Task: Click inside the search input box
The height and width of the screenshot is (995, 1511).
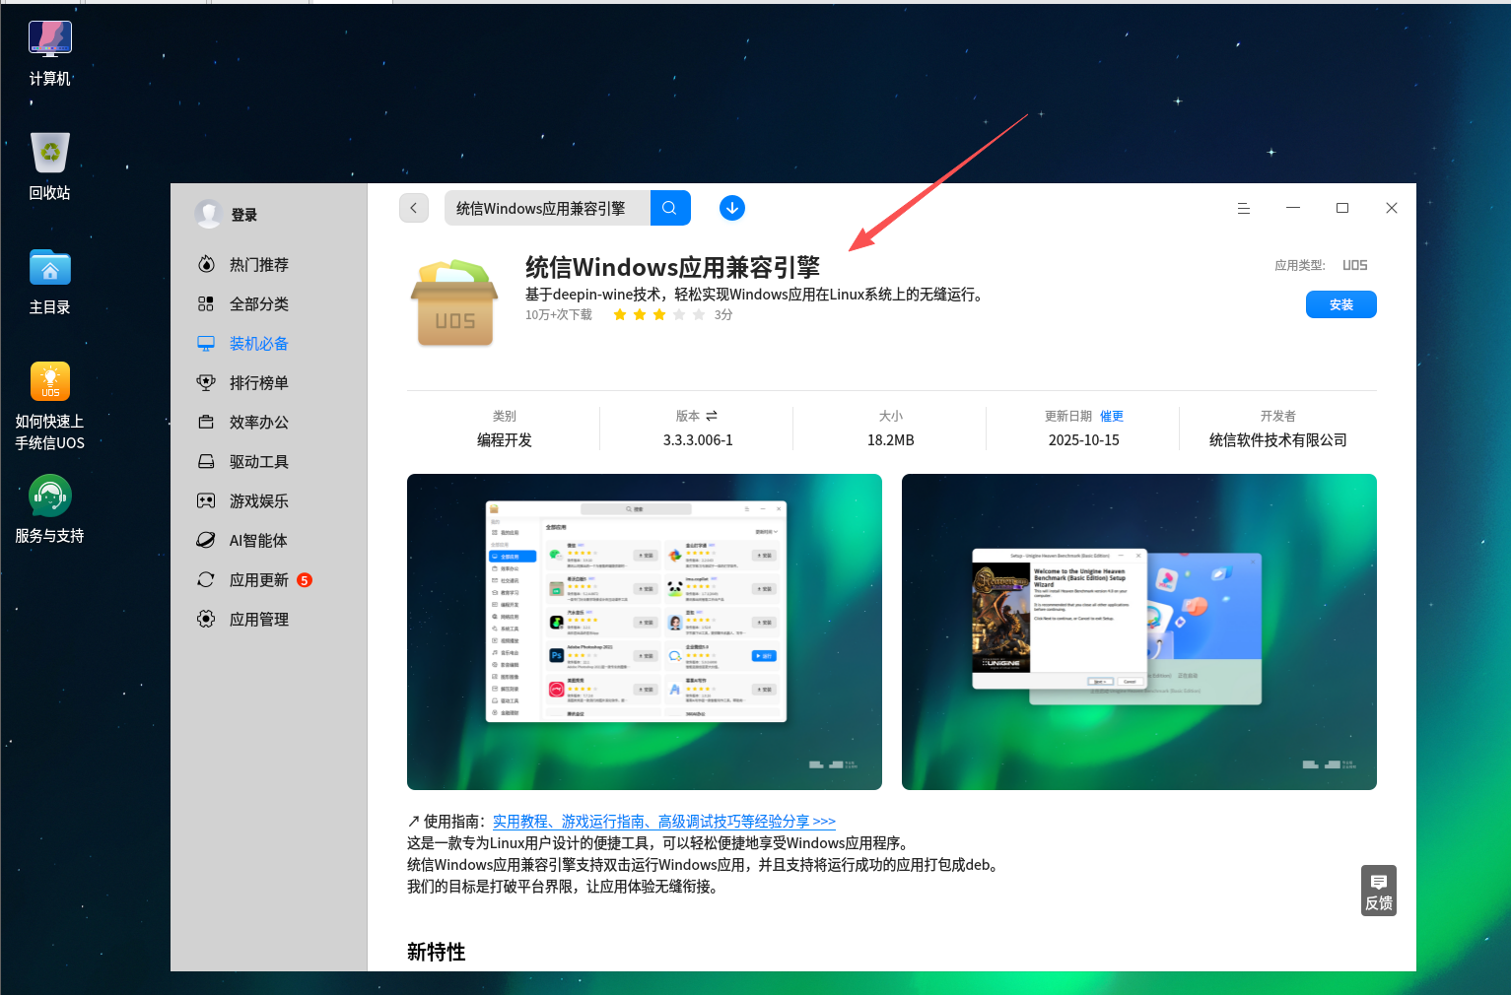Action: tap(545, 208)
